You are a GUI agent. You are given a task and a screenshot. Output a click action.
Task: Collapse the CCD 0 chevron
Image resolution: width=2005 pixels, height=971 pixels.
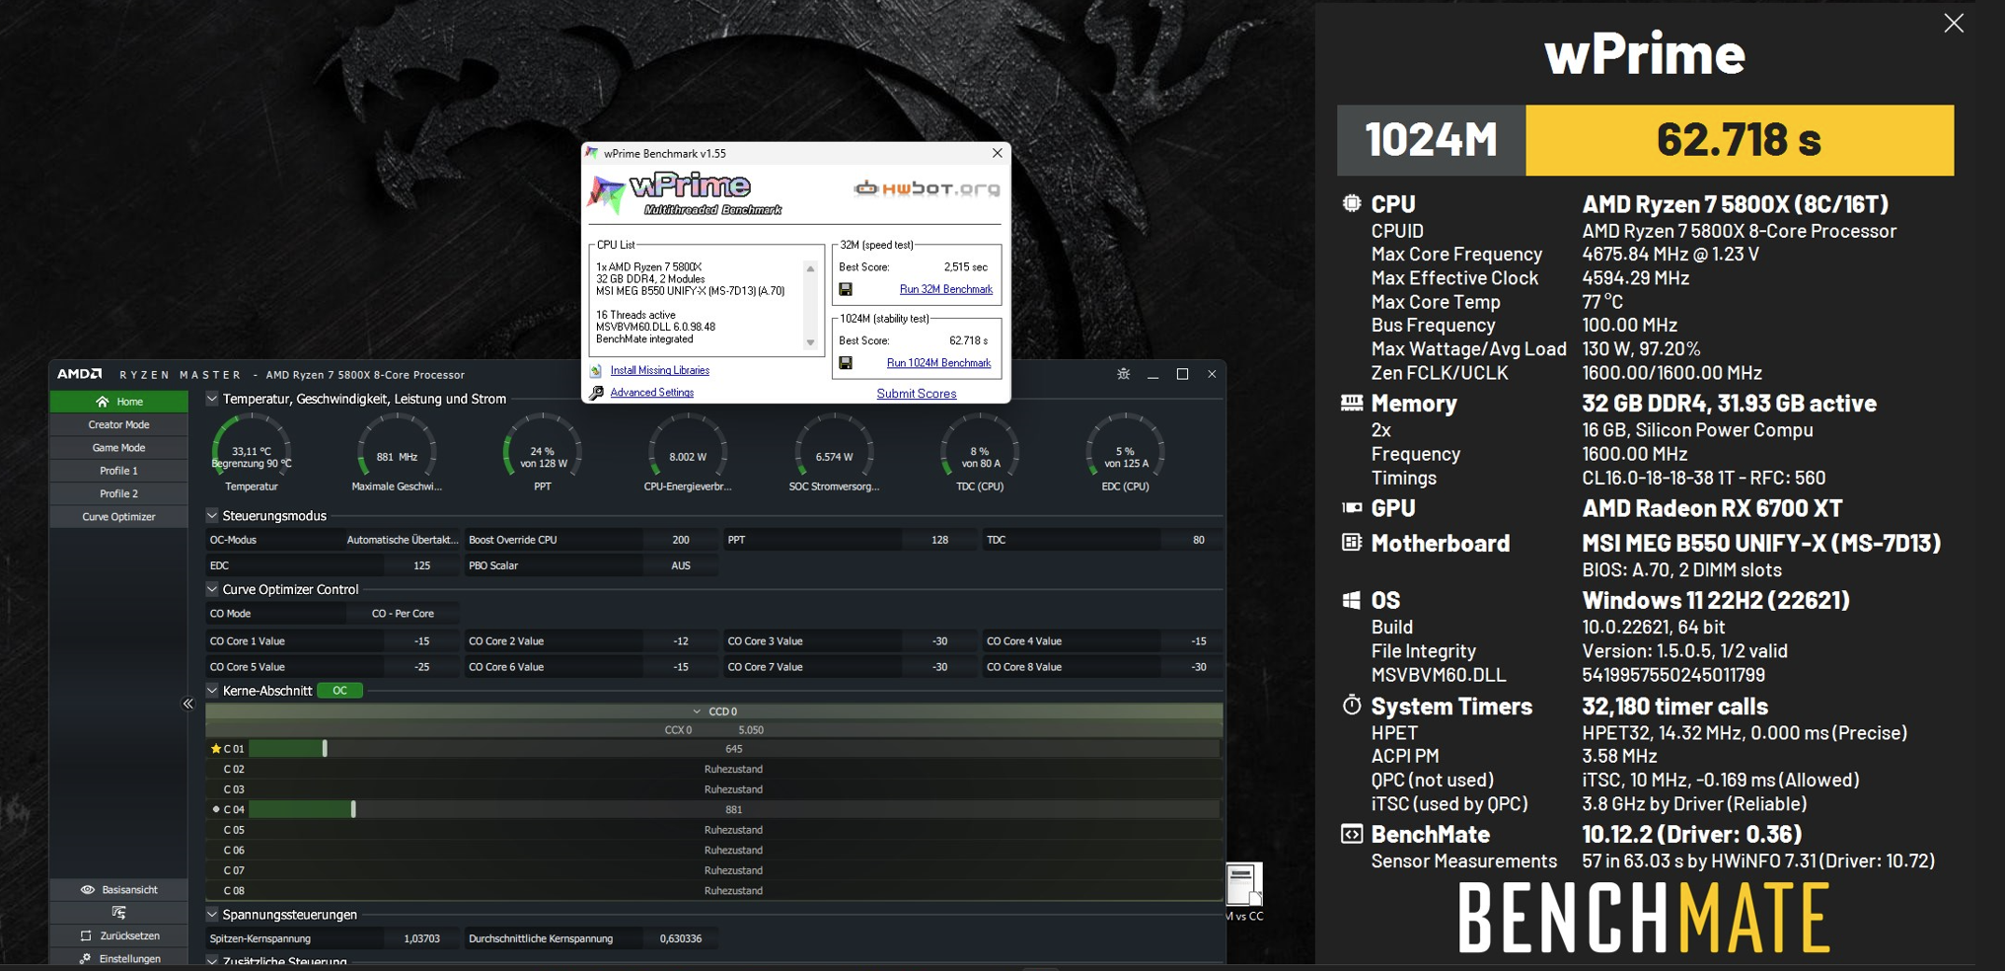pyautogui.click(x=697, y=711)
